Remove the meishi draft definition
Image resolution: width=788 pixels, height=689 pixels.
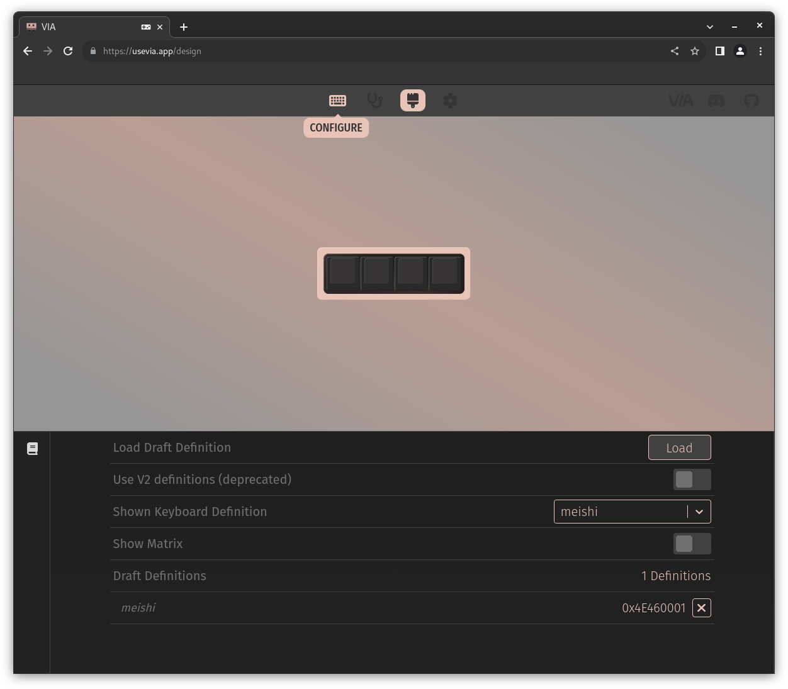(701, 608)
